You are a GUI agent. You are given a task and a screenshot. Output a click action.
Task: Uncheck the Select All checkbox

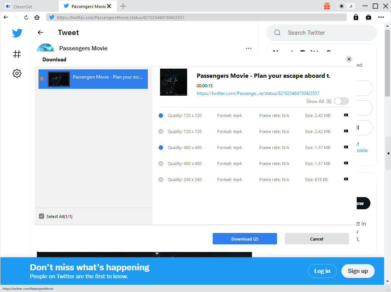click(42, 217)
